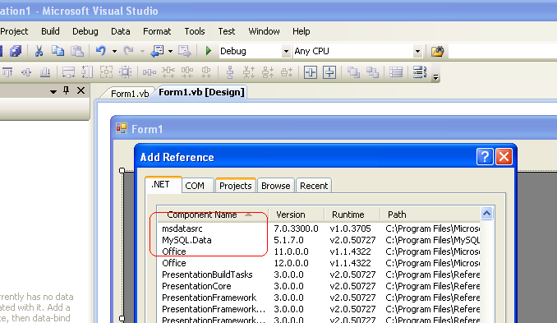The image size is (557, 323).
Task: Open Navigate Backward dropdown arrow
Action: 171,52
